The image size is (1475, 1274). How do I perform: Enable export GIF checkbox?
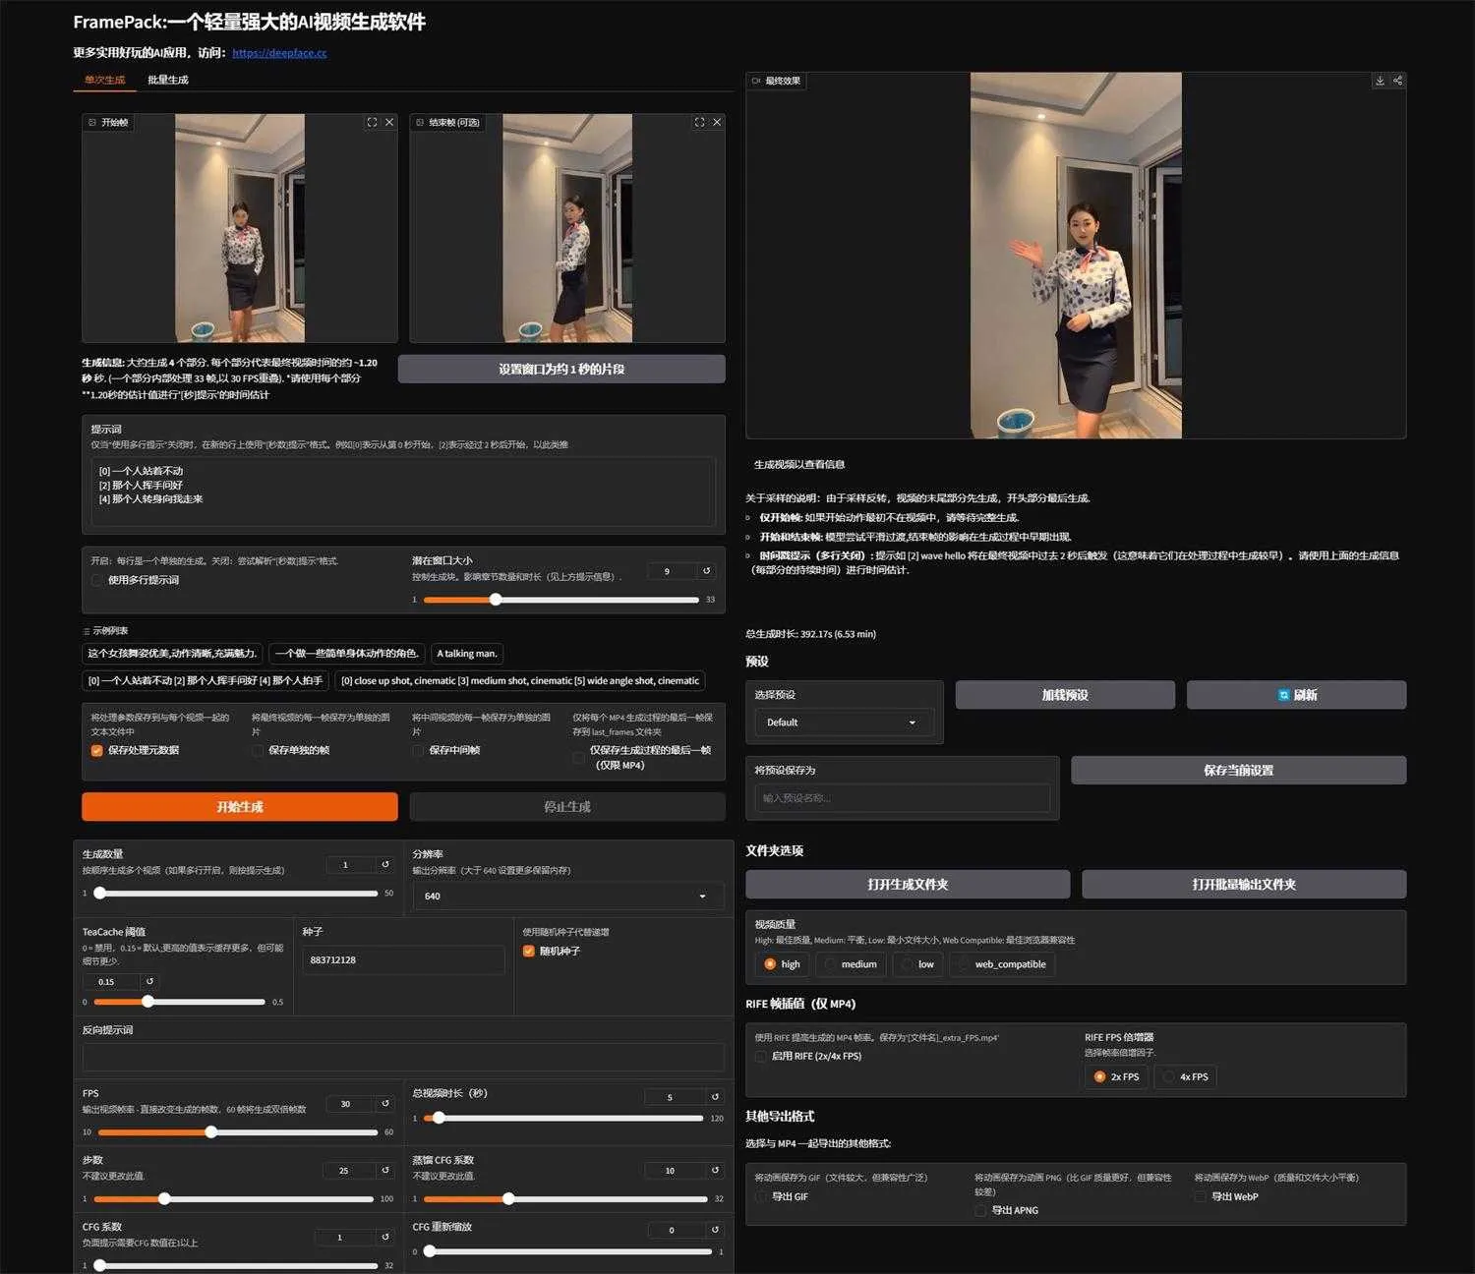(761, 1196)
